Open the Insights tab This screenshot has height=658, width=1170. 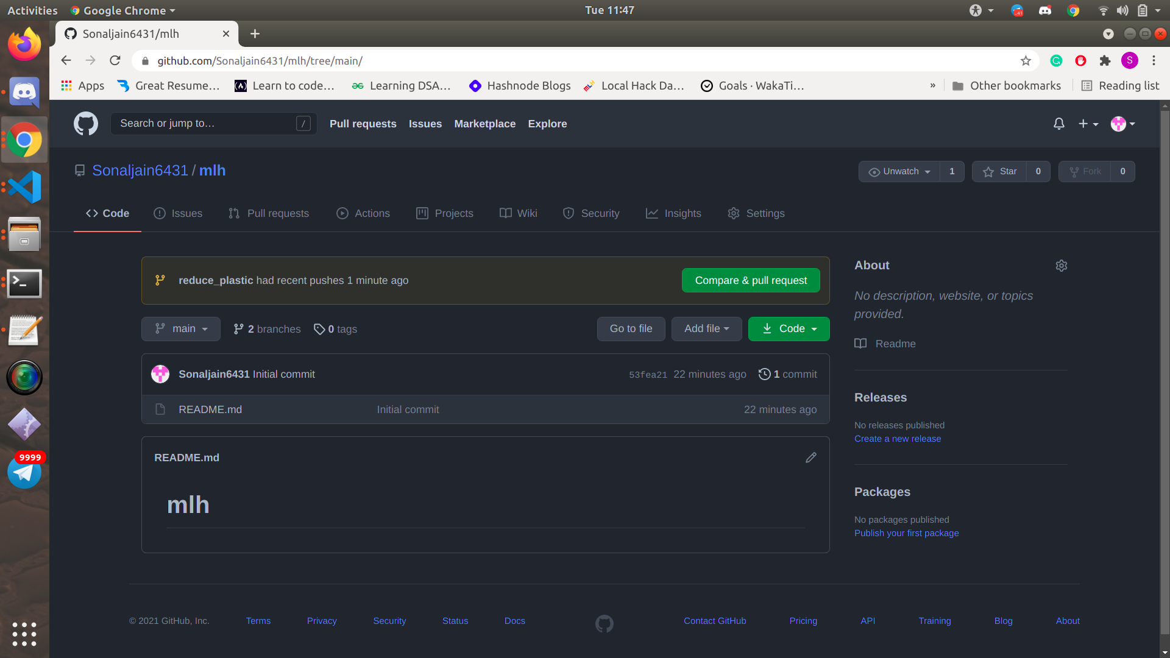pyautogui.click(x=673, y=213)
